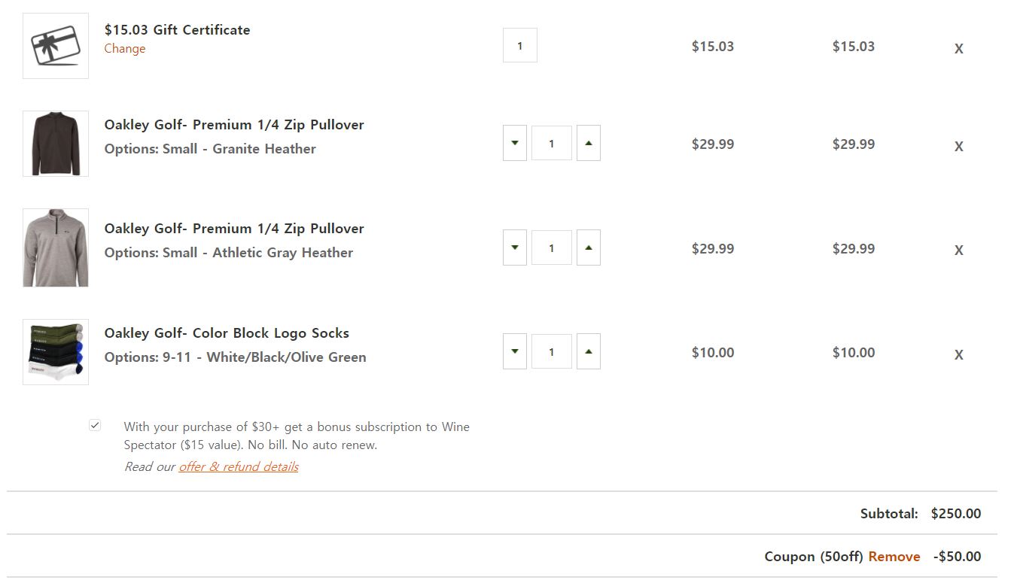Delete the Athletic Gray Heather pullover item
Screen dimensions: 1011x583
pyautogui.click(x=958, y=251)
